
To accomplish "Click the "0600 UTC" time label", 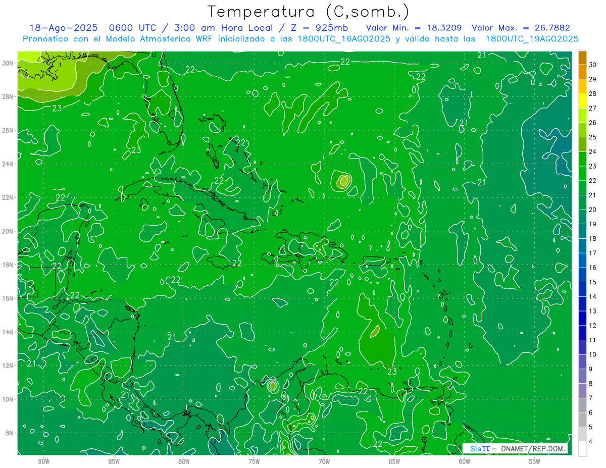I will coord(133,28).
